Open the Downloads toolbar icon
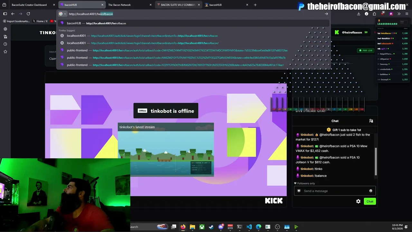The height and width of the screenshot is (232, 412). point(359,14)
